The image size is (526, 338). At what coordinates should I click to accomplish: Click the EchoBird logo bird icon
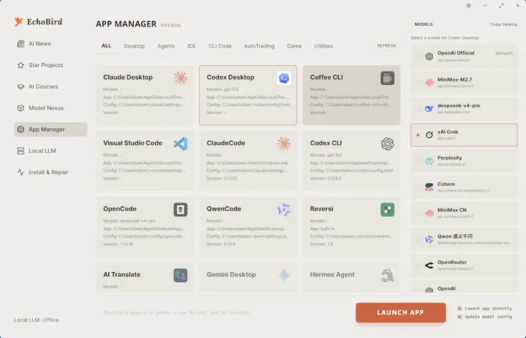coord(19,22)
